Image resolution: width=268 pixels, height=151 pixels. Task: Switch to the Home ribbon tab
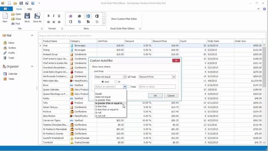[19, 9]
